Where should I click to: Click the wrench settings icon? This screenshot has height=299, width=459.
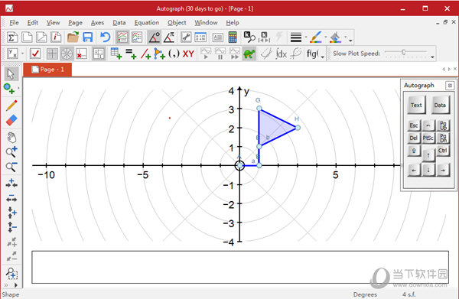(186, 37)
